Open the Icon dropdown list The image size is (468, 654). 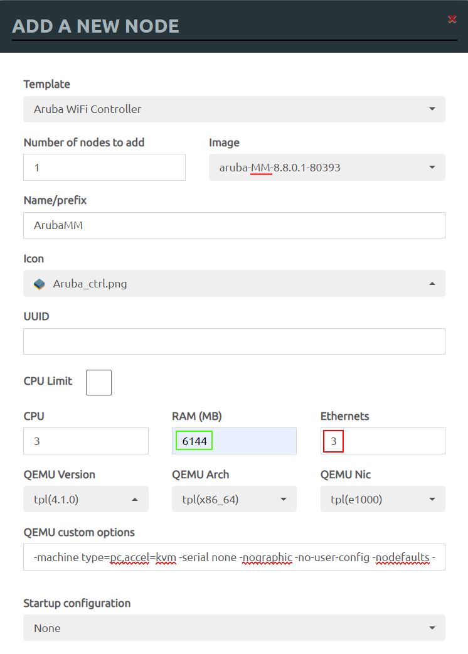(233, 284)
